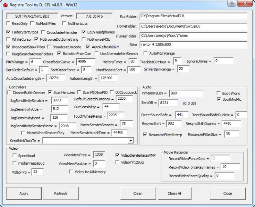Click the HomeFolder path field
The image size is (255, 207).
pyautogui.click(x=193, y=26)
